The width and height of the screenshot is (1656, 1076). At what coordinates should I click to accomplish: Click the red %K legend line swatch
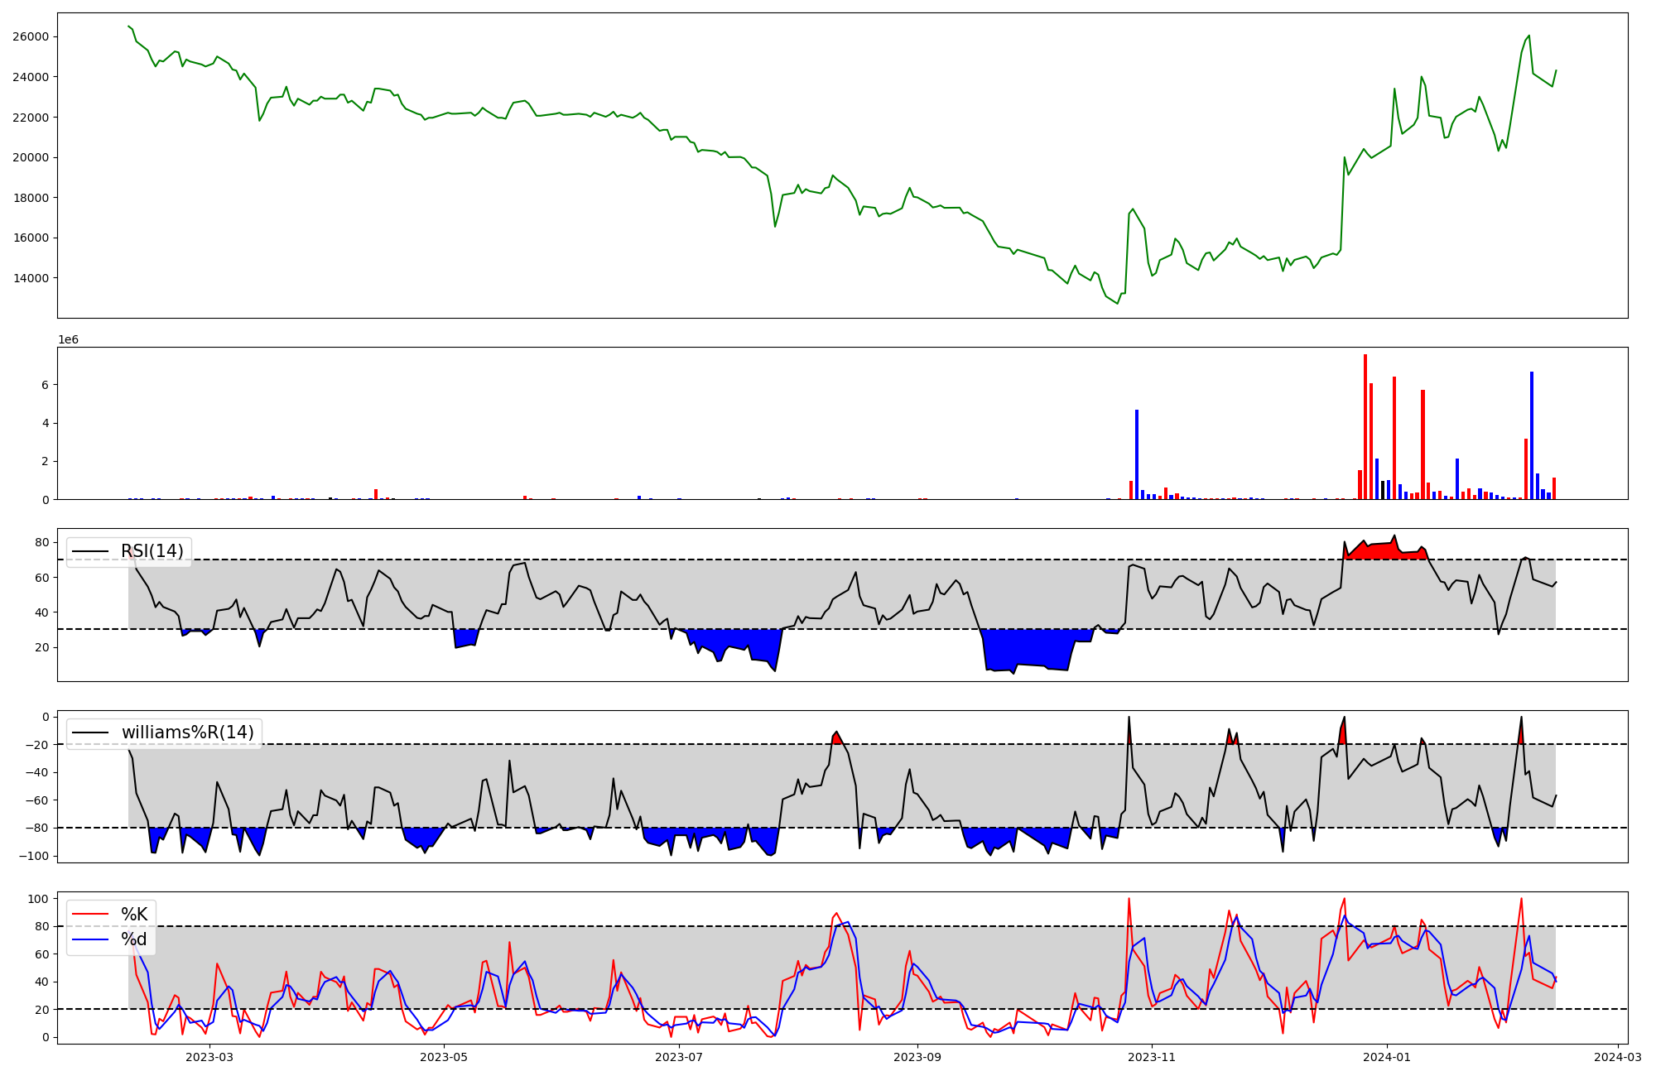click(x=90, y=915)
